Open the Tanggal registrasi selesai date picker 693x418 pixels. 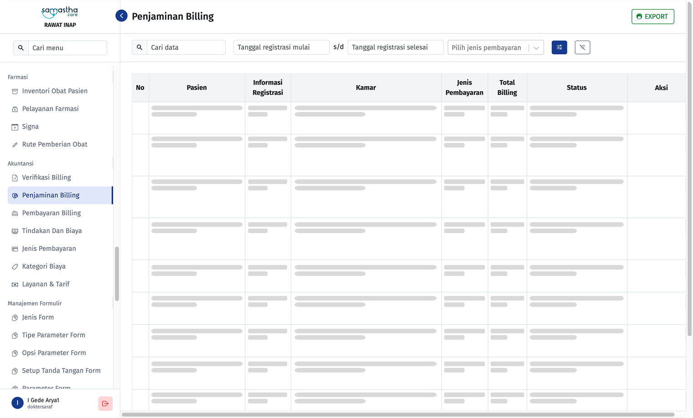[395, 47]
